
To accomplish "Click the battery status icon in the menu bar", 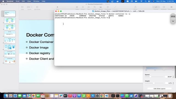I will pos(136,1).
